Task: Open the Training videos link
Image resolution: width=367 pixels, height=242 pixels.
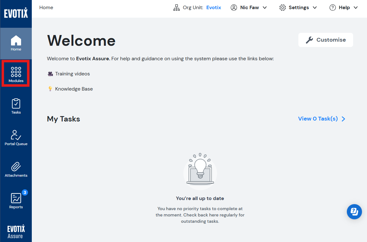Action: (x=72, y=74)
